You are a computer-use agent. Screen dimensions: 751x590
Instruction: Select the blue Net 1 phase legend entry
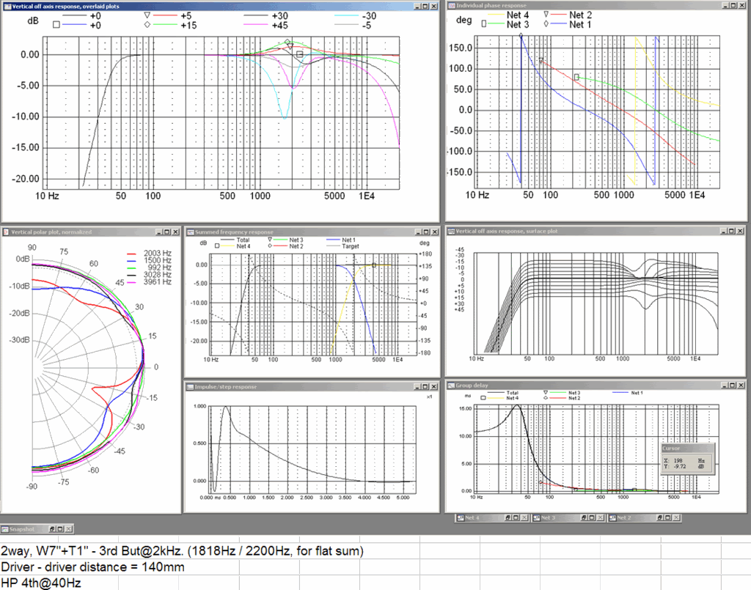pyautogui.click(x=579, y=24)
